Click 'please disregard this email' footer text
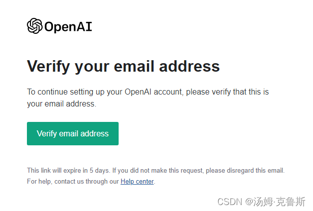The image size is (313, 211). pos(245,171)
